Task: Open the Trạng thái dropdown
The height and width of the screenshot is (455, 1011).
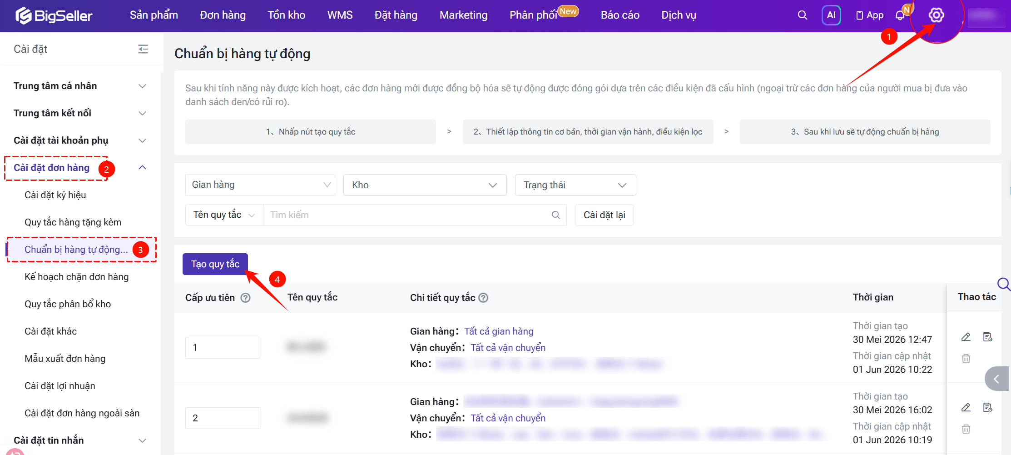Action: pos(575,185)
